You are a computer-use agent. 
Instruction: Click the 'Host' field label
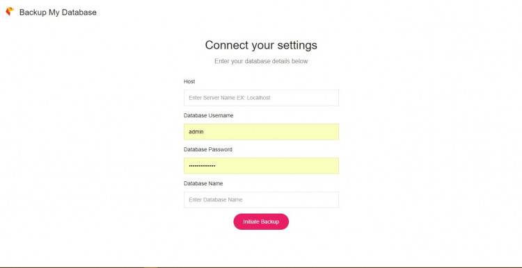click(189, 81)
